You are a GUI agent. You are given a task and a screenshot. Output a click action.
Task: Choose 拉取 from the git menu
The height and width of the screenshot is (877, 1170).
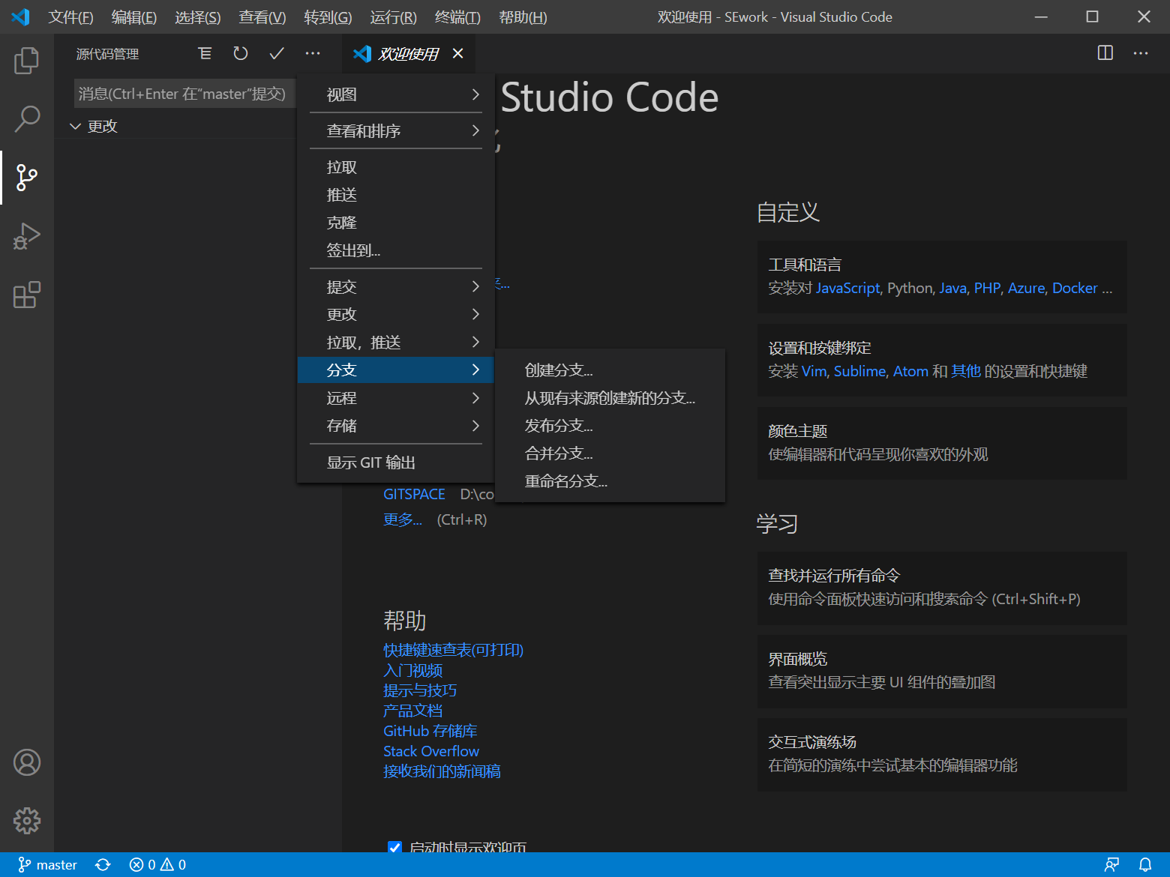click(x=396, y=167)
